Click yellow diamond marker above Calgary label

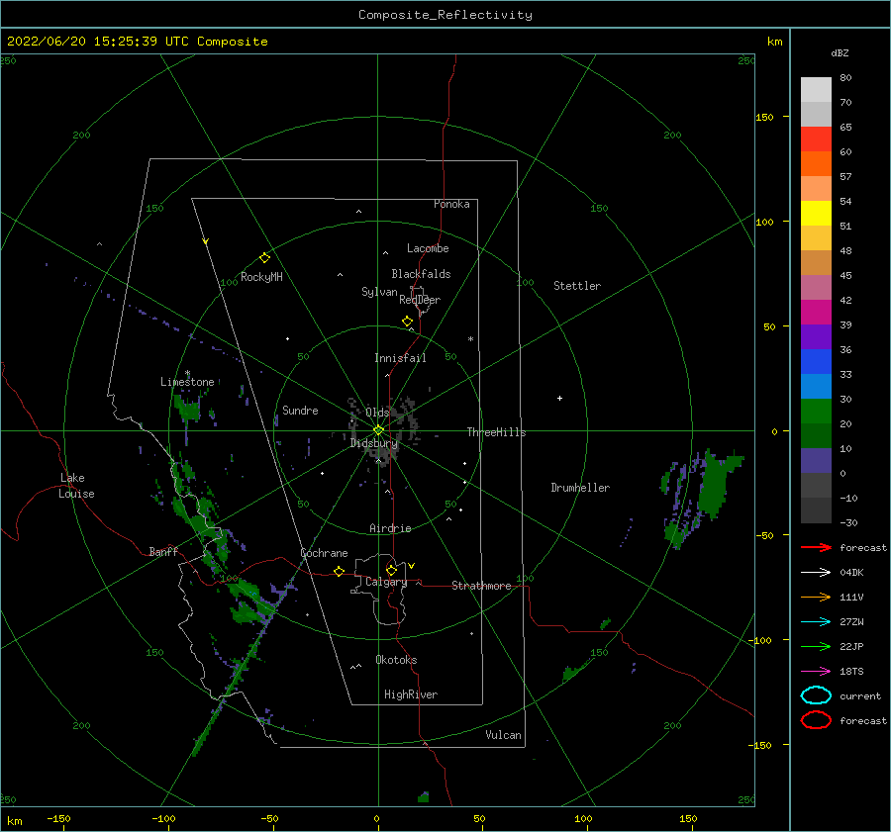coord(391,570)
